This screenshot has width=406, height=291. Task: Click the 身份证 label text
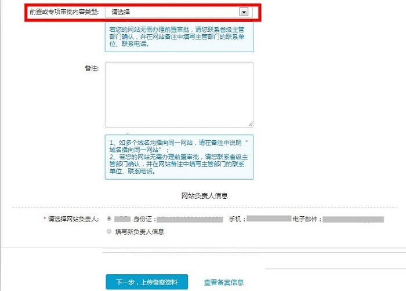click(x=144, y=219)
